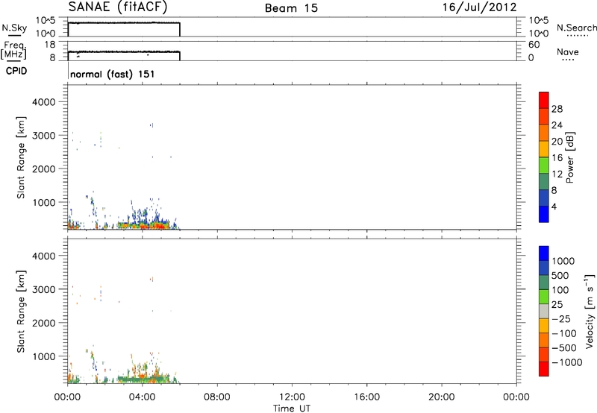Click the gray -25 to 25 velocity swatch
This screenshot has height=413, width=597.
coord(544,312)
